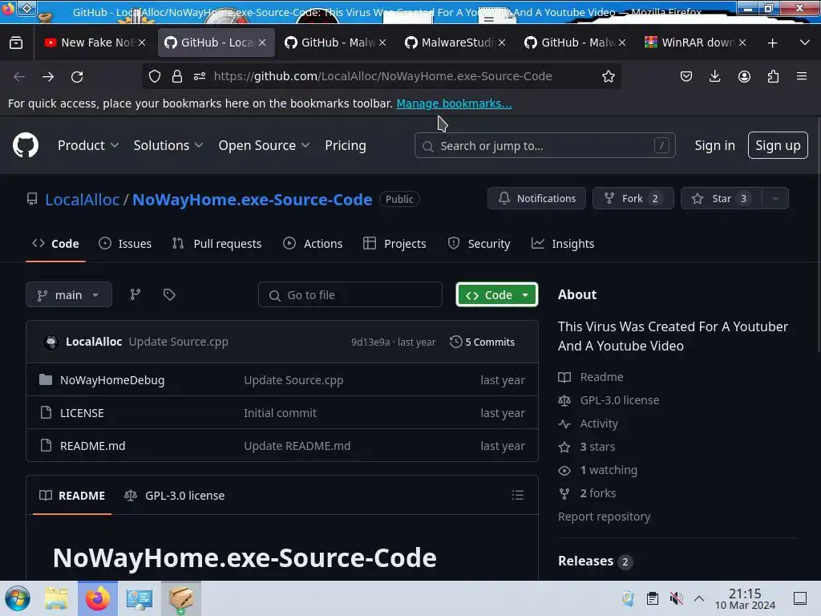Viewport: 821px width, 616px height.
Task: Reload the page with the refresh icon
Action: [77, 76]
